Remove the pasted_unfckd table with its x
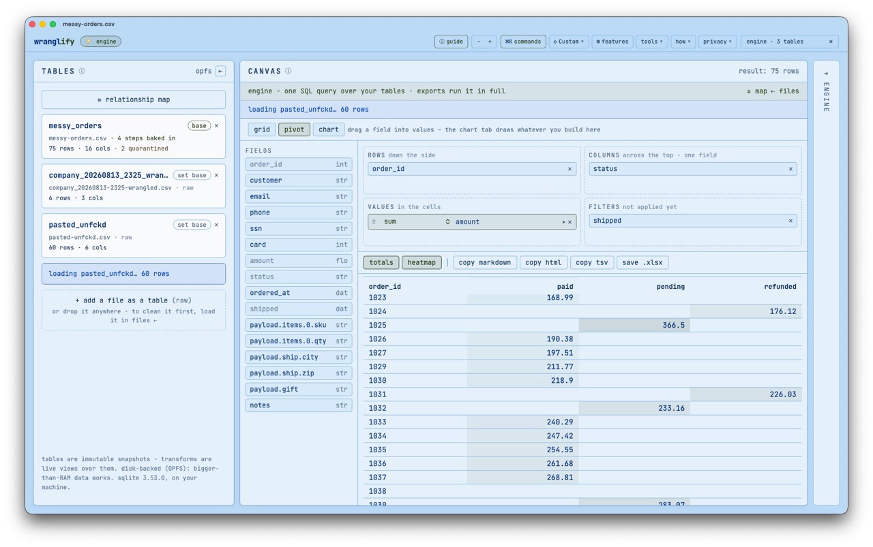 [217, 224]
